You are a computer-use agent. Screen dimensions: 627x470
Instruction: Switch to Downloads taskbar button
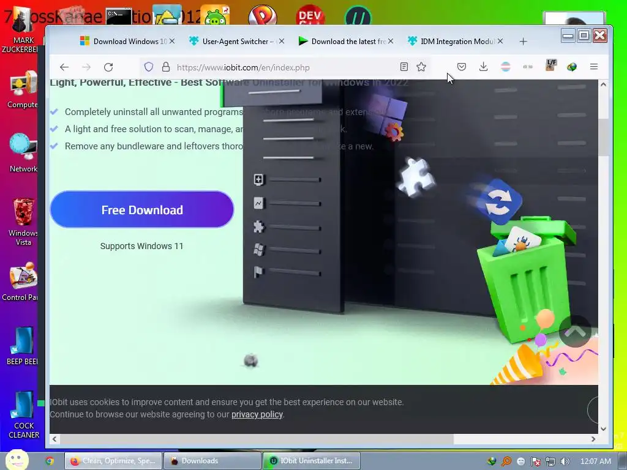click(212, 461)
